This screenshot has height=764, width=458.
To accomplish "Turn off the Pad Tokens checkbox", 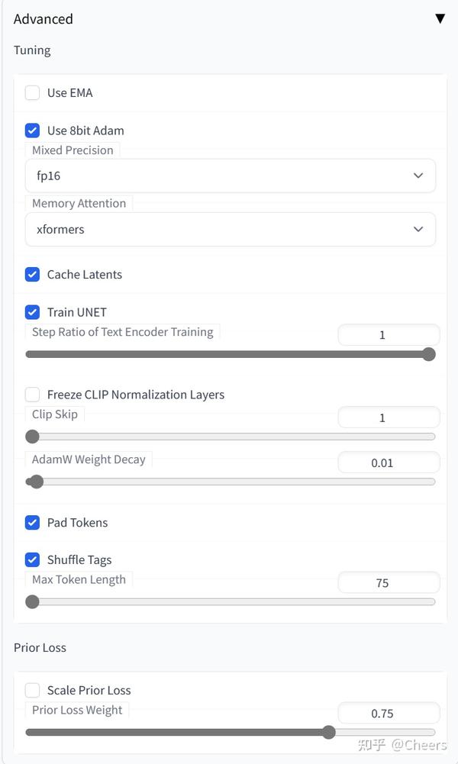I will click(x=32, y=523).
